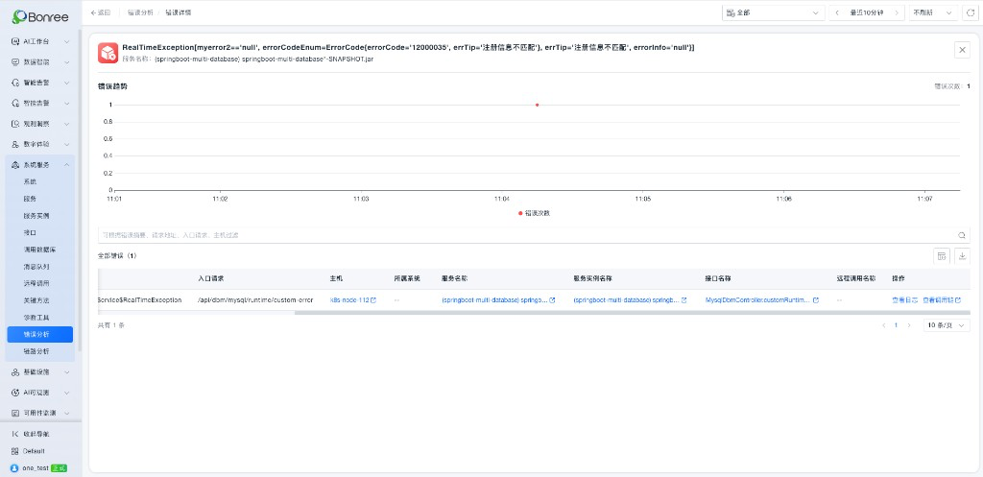Select 接口 in the sidebar submenu
The width and height of the screenshot is (983, 477).
pos(30,232)
